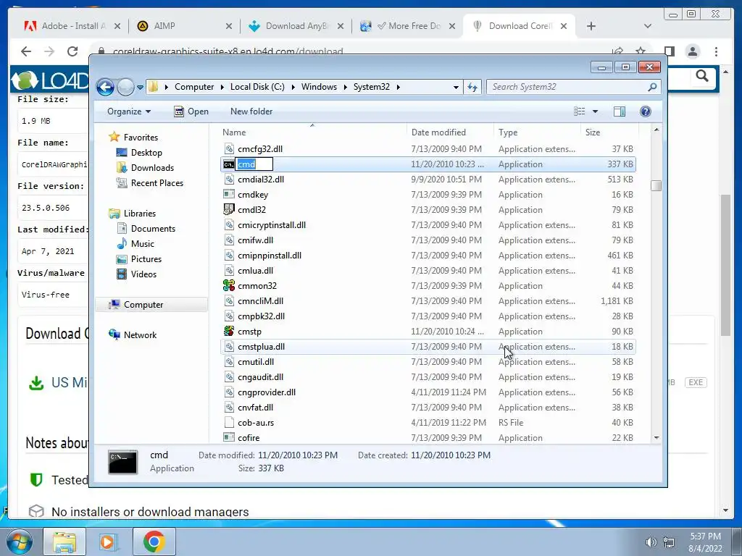This screenshot has width=742, height=556.
Task: Click the Explorer Help icon
Action: pyautogui.click(x=646, y=111)
